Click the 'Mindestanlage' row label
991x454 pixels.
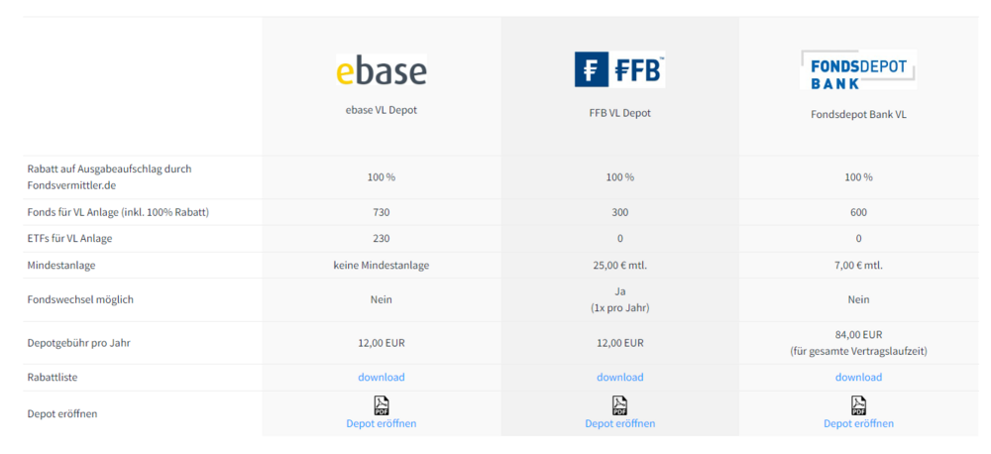[x=61, y=265]
